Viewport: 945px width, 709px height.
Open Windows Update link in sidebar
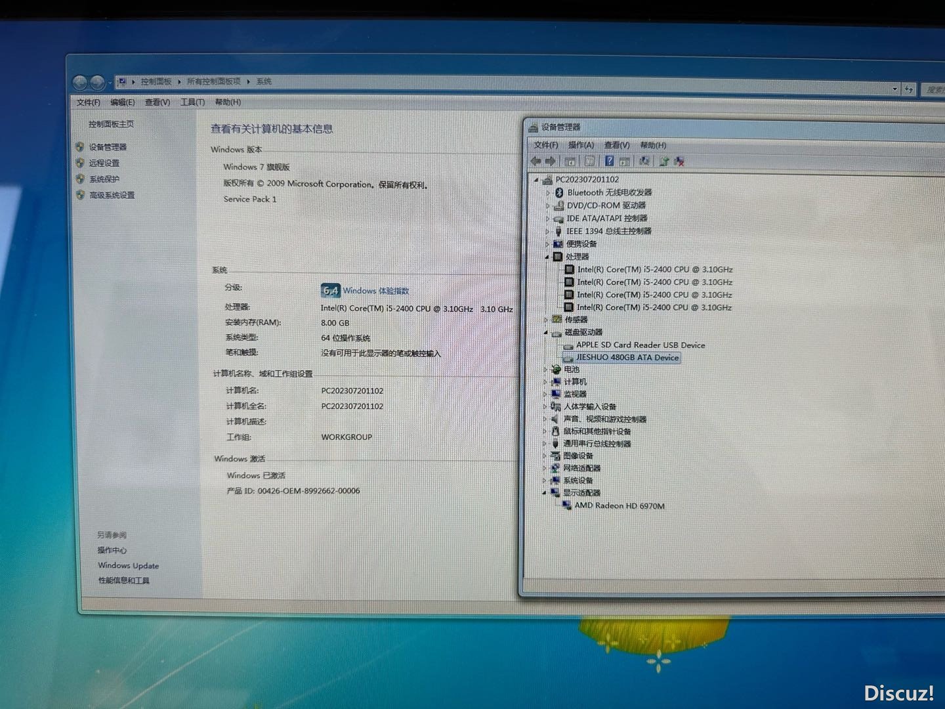pos(129,565)
